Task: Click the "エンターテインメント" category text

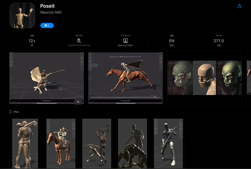Action: click(x=79, y=45)
